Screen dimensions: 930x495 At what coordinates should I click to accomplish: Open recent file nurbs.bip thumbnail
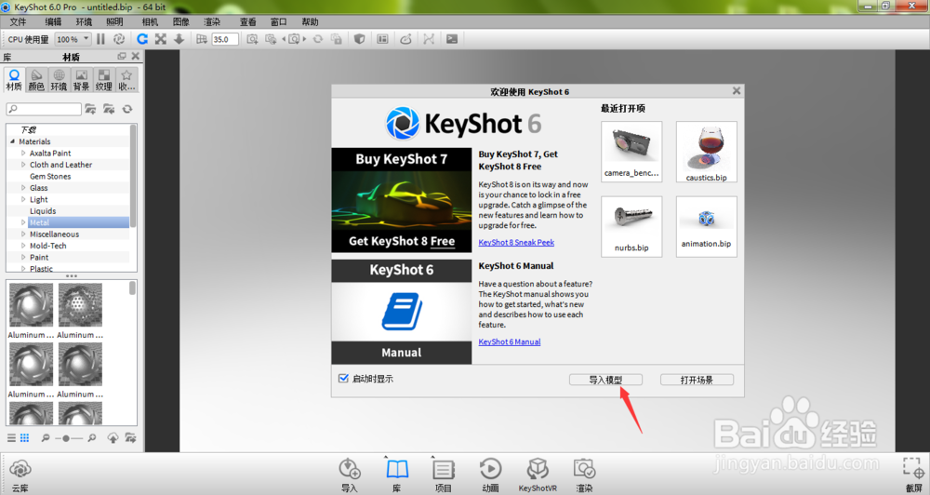pos(631,227)
